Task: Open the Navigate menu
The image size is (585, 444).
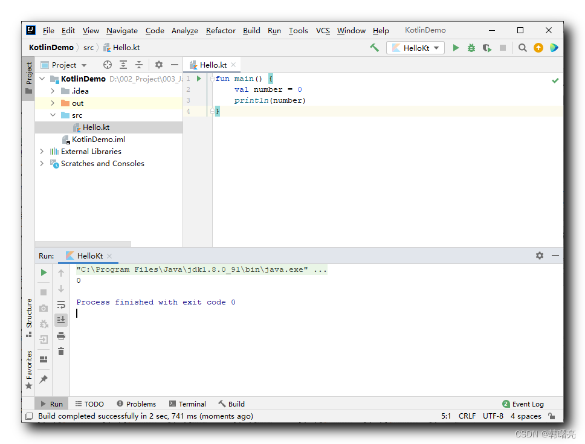Action: click(122, 31)
